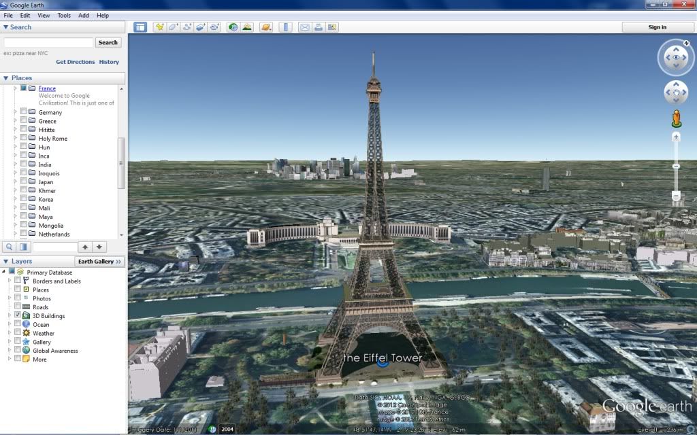Enable the Places layer checkbox
This screenshot has height=435, width=697.
tap(18, 288)
